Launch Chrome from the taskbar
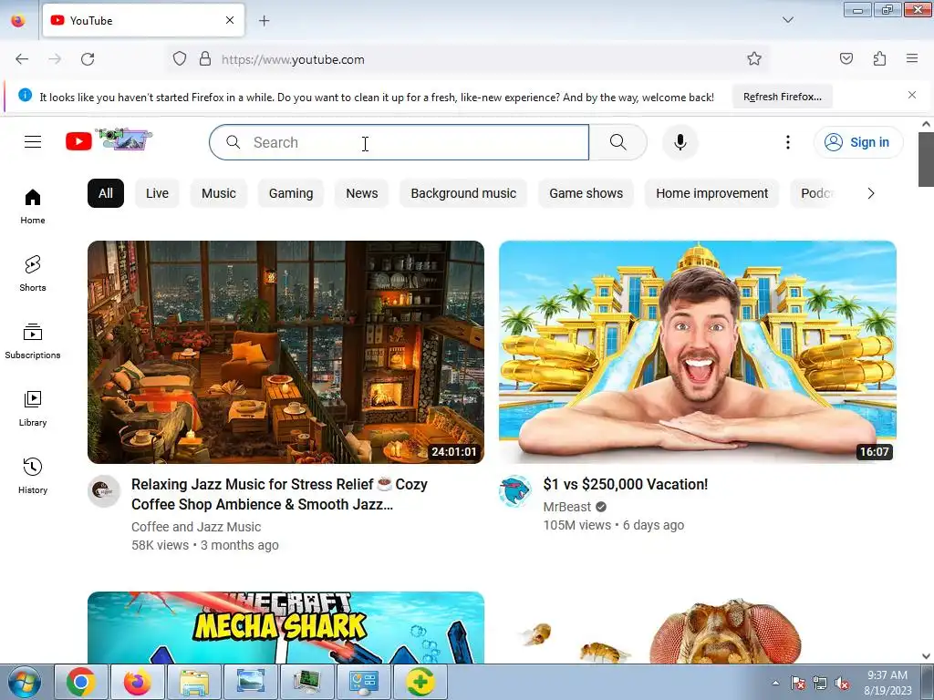This screenshot has height=700, width=934. pyautogui.click(x=81, y=682)
